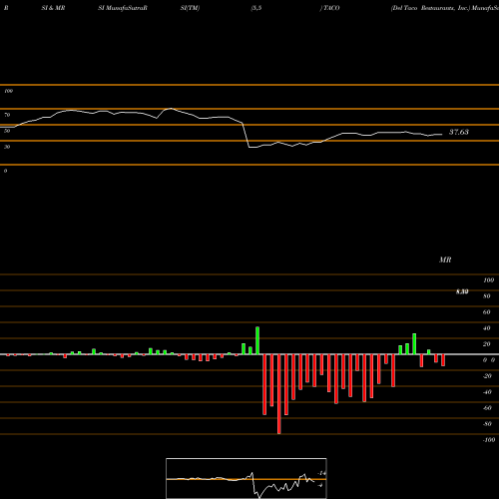Click the -60 label on the MR axis
This screenshot has width=499, height=499.
(x=487, y=408)
